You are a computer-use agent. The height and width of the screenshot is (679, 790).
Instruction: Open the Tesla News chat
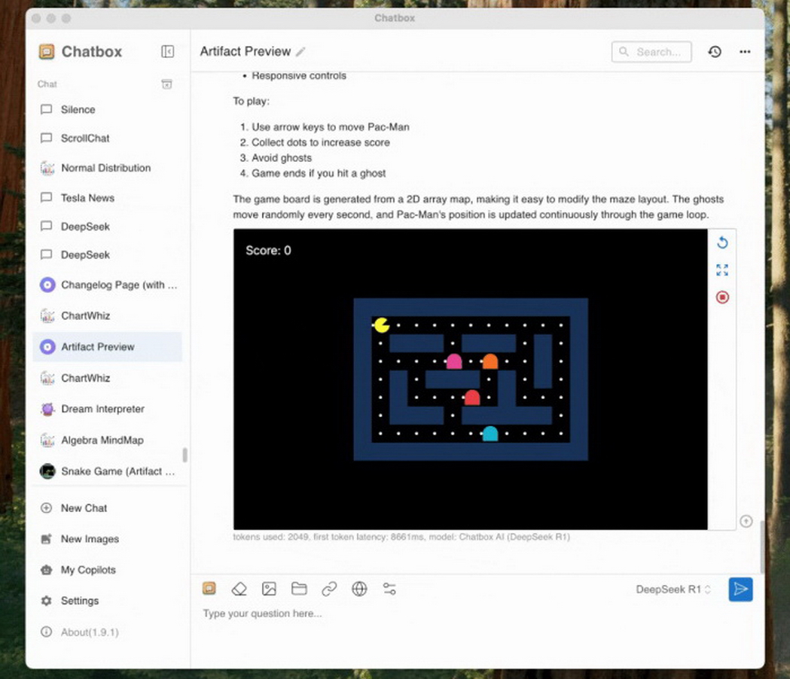(107, 197)
